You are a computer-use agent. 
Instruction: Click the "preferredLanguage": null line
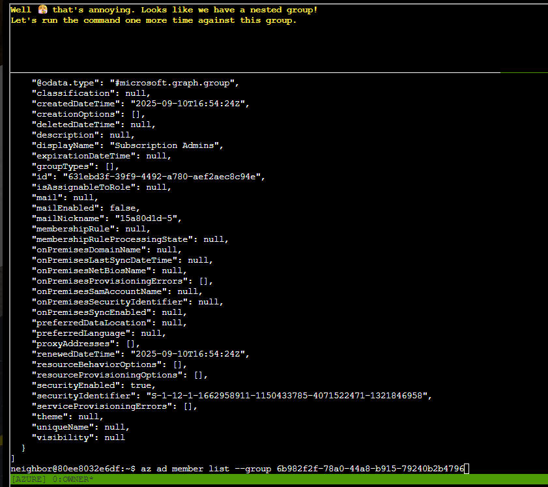[99, 333]
